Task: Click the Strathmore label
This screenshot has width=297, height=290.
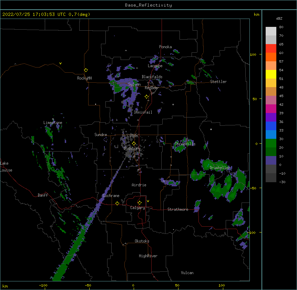Action: point(178,209)
